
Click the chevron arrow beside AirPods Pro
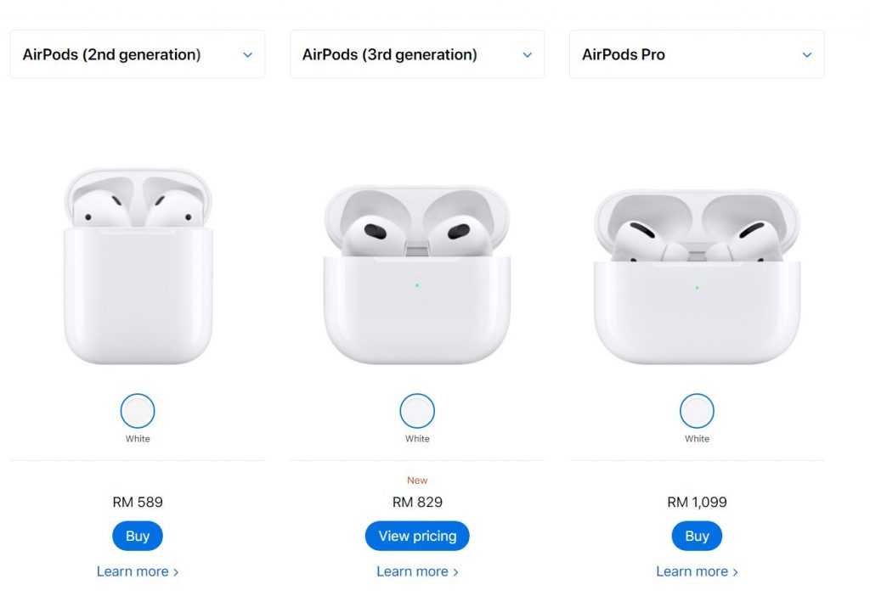(x=807, y=55)
